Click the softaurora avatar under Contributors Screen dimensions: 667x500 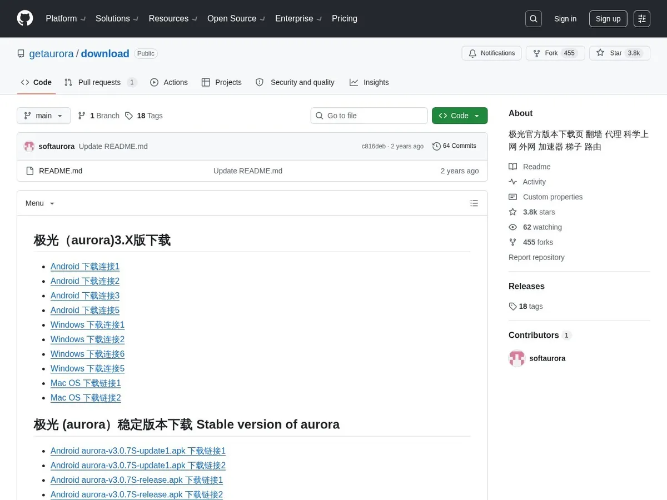tap(517, 358)
